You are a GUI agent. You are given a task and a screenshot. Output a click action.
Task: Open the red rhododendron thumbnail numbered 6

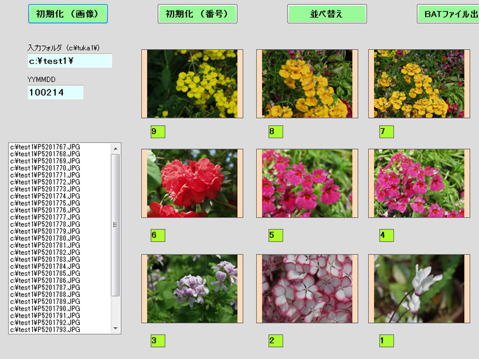192,183
